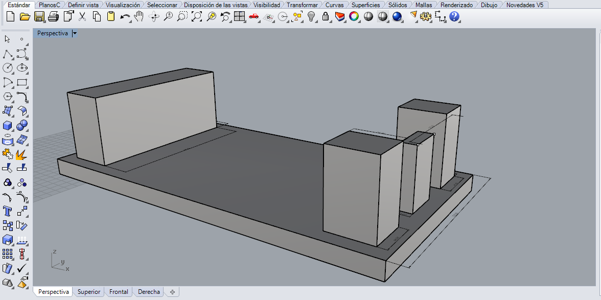The image size is (601, 300).
Task: Open the color wheel materials icon
Action: [354, 17]
